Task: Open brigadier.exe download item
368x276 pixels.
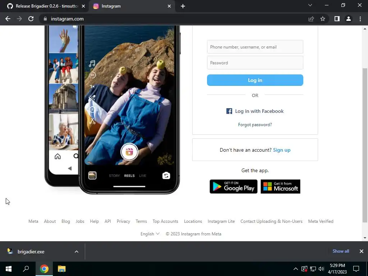Action: 31,252
